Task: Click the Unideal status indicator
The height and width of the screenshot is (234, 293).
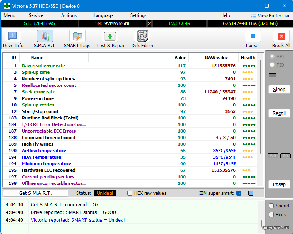Action: coord(105,193)
